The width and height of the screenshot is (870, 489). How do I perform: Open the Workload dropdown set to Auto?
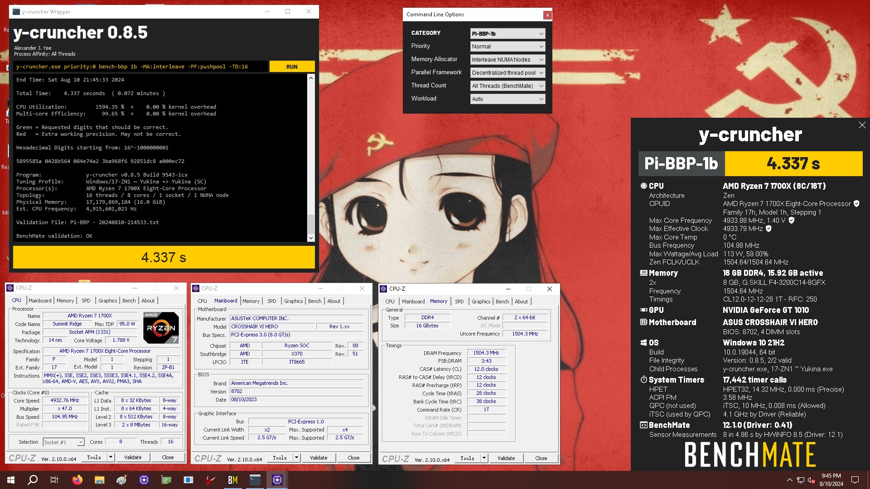[x=507, y=99]
